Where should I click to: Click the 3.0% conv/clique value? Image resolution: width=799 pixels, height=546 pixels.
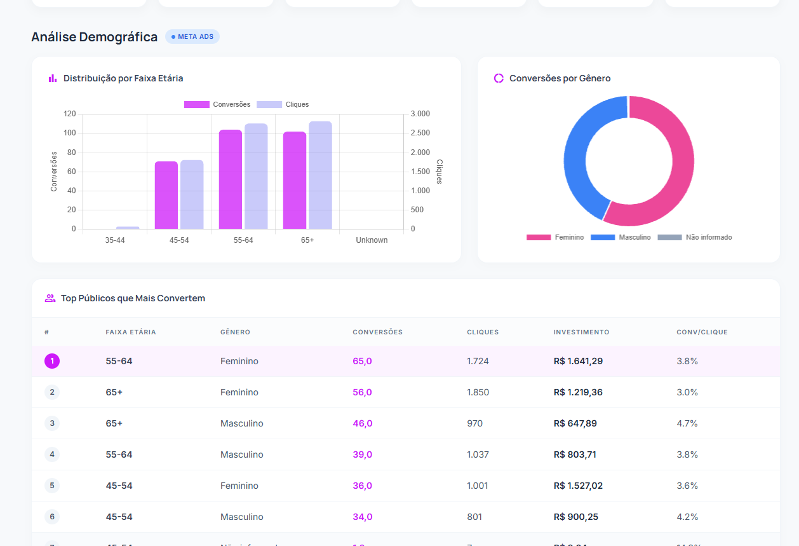coord(687,392)
